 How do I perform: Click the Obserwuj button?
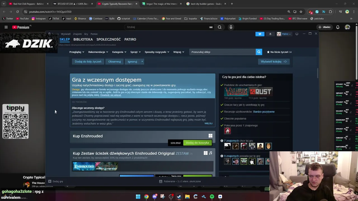click(114, 61)
